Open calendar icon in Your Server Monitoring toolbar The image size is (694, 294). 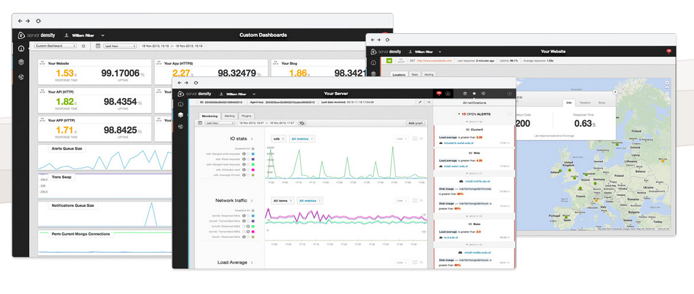(200, 123)
